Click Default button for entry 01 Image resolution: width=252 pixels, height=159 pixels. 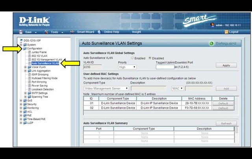pos(223,103)
